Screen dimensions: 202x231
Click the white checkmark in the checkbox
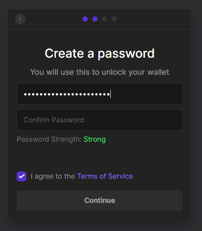pos(22,176)
